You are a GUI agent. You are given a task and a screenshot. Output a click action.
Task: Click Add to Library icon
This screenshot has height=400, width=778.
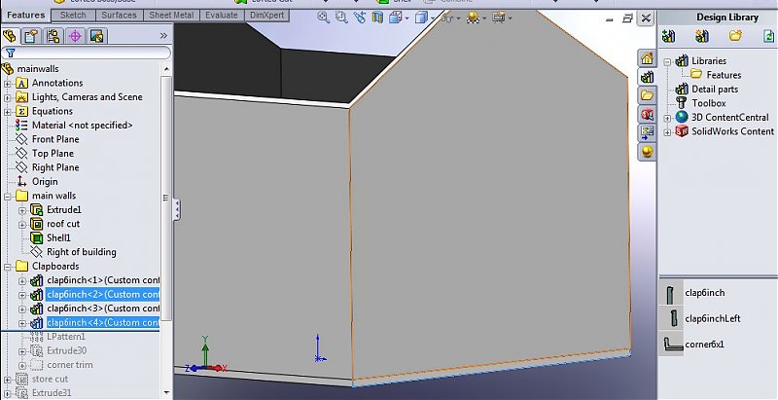(669, 36)
